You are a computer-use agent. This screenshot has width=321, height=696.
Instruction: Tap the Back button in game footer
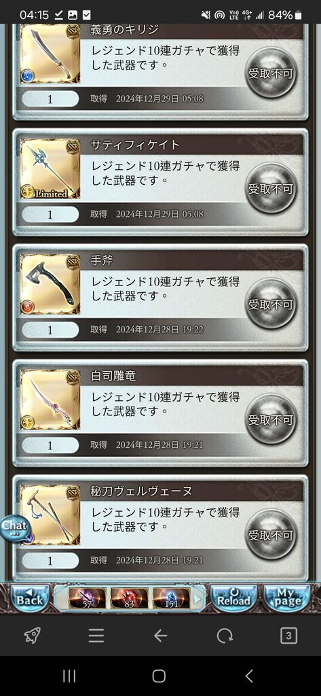(x=30, y=598)
